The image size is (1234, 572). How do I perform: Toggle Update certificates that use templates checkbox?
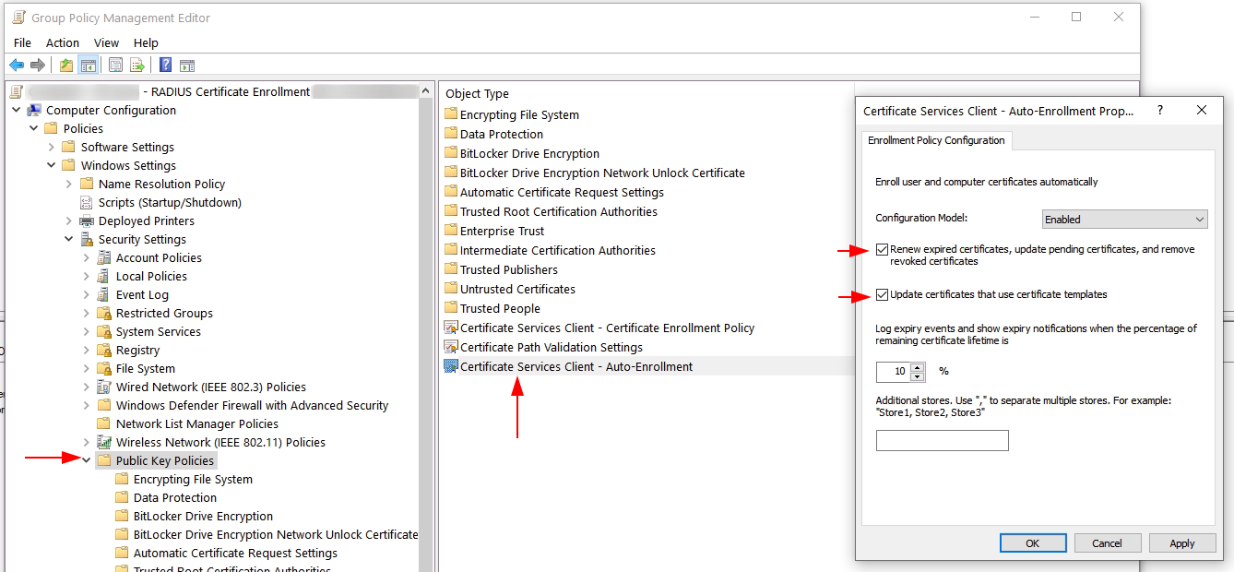click(x=883, y=295)
